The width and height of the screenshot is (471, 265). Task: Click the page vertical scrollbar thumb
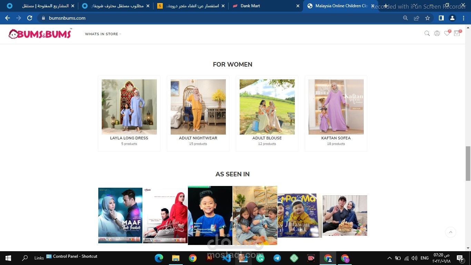[x=468, y=163]
